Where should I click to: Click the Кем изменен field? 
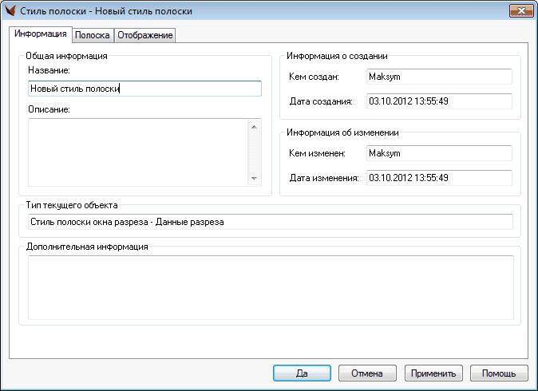point(437,153)
